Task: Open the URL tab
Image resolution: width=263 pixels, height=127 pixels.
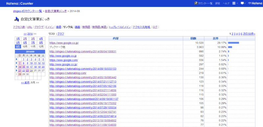Action: coord(30,27)
